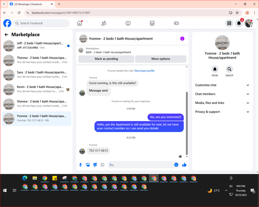Send a thumbs-up like
This screenshot has width=259, height=207.
pos(184,165)
